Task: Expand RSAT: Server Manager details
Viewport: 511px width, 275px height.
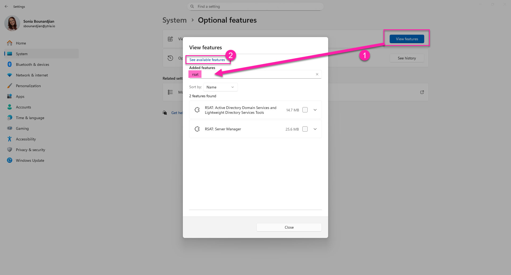Action: click(x=315, y=129)
